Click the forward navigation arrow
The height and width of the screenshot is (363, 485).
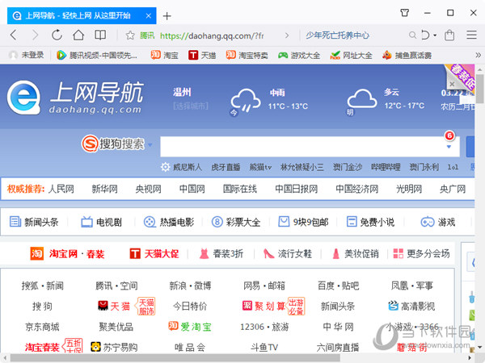36,35
